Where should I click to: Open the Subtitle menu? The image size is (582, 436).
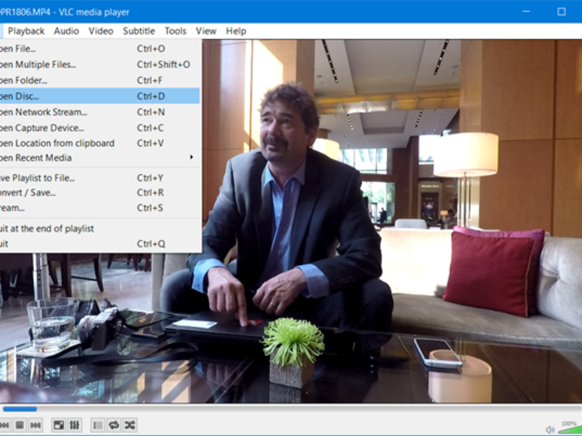[139, 31]
